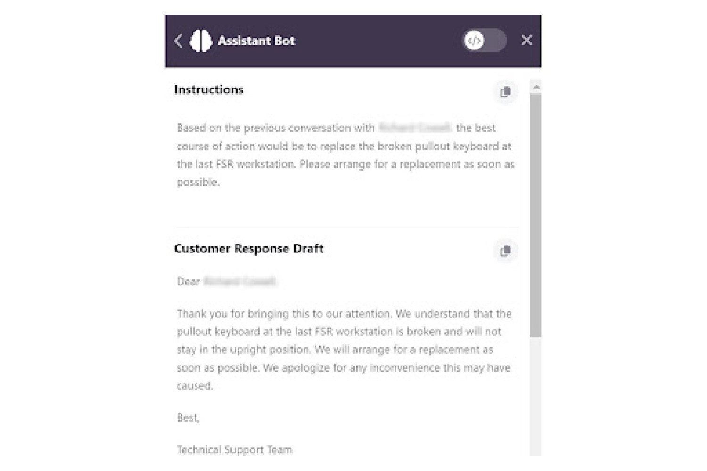707x471 pixels.
Task: Click the blurred customer name in instructions
Action: tap(415, 128)
